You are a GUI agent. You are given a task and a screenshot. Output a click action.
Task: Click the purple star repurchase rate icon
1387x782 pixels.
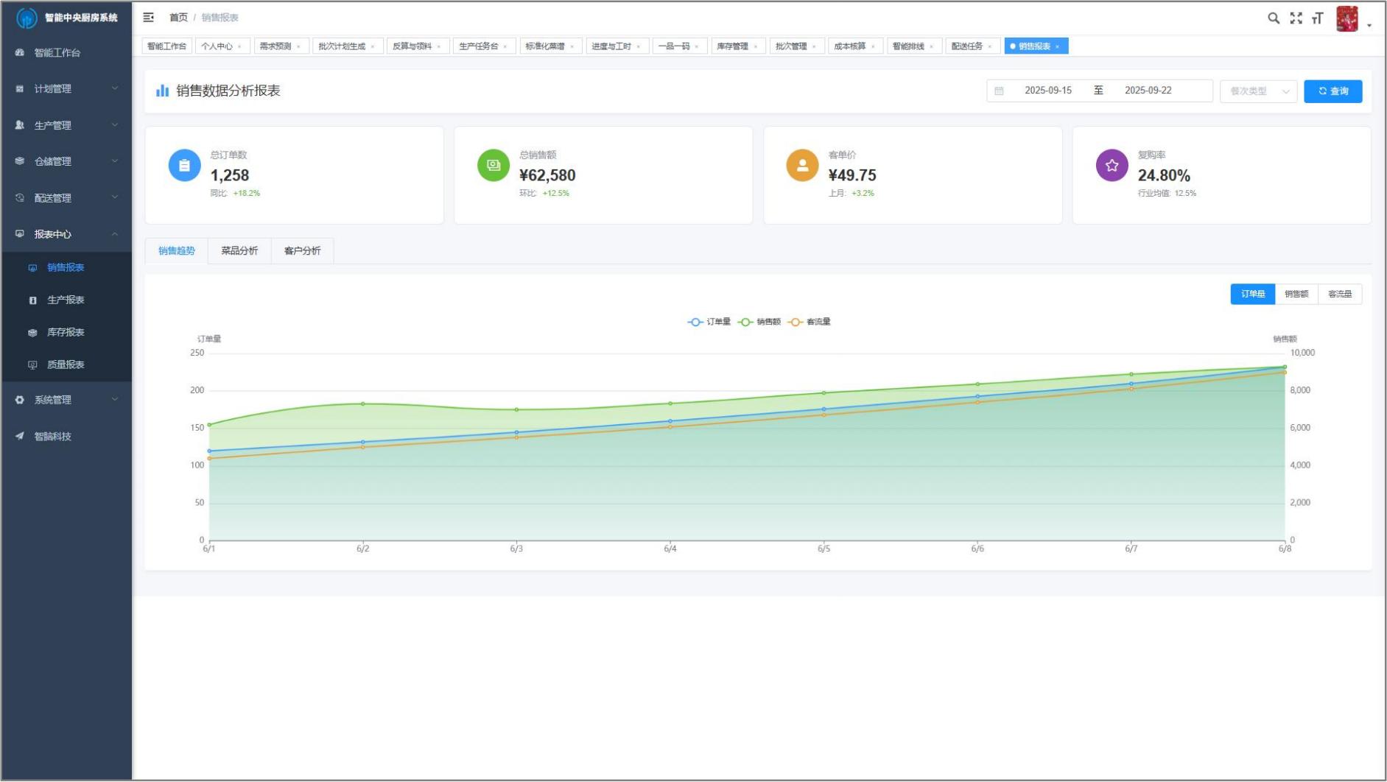pyautogui.click(x=1112, y=166)
